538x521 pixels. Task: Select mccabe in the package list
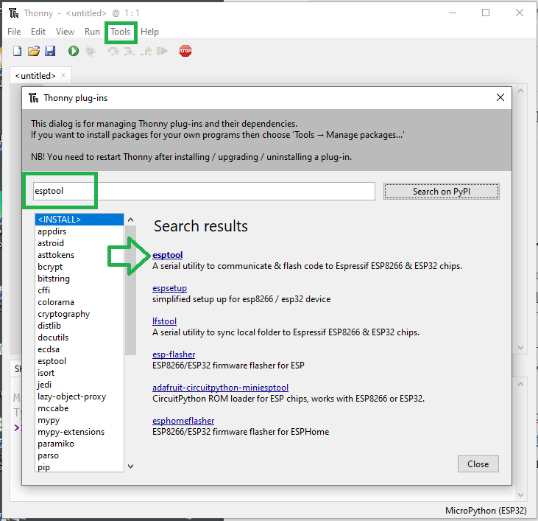point(79,408)
